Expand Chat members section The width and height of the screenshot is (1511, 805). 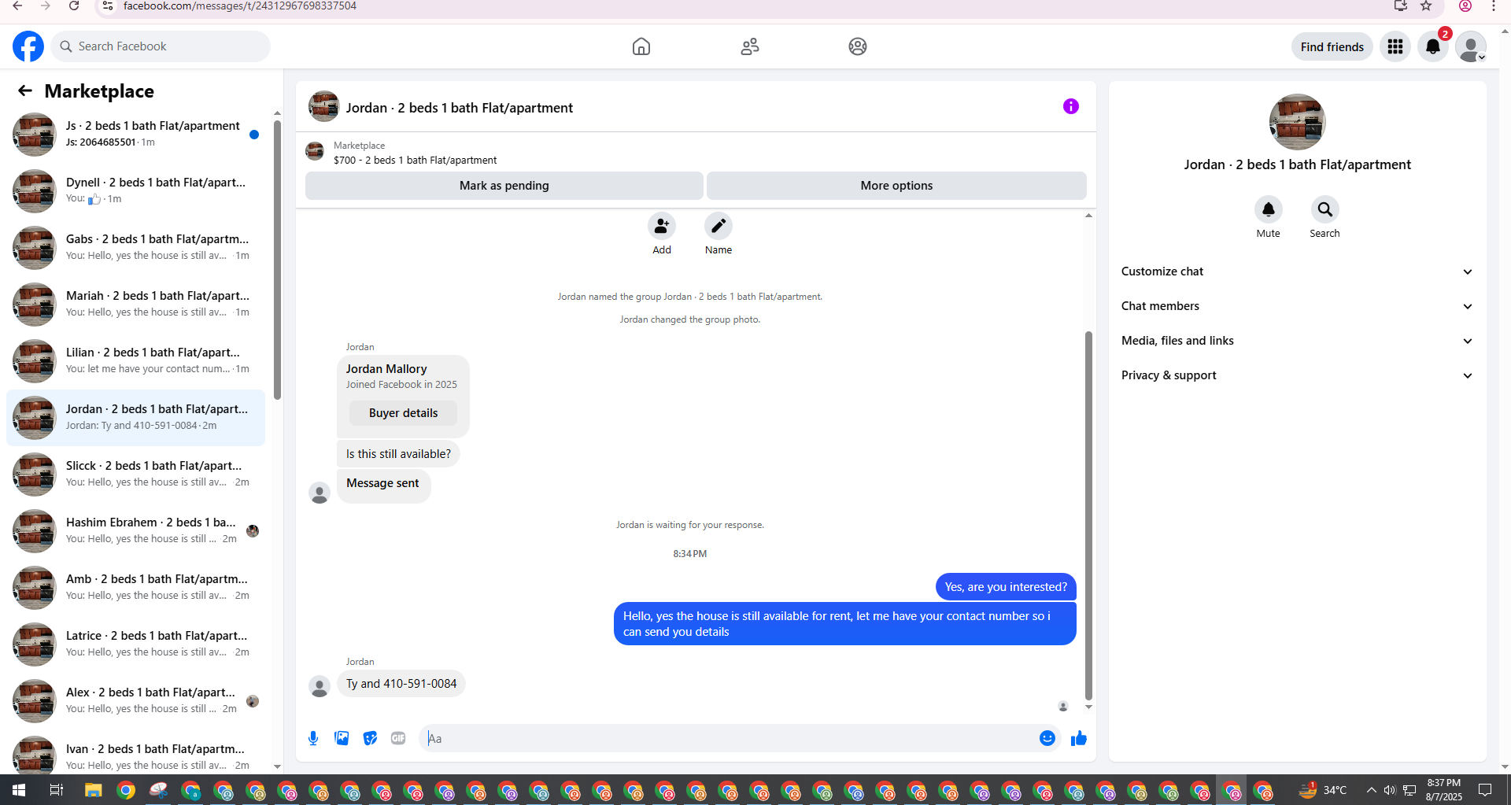pos(1297,306)
